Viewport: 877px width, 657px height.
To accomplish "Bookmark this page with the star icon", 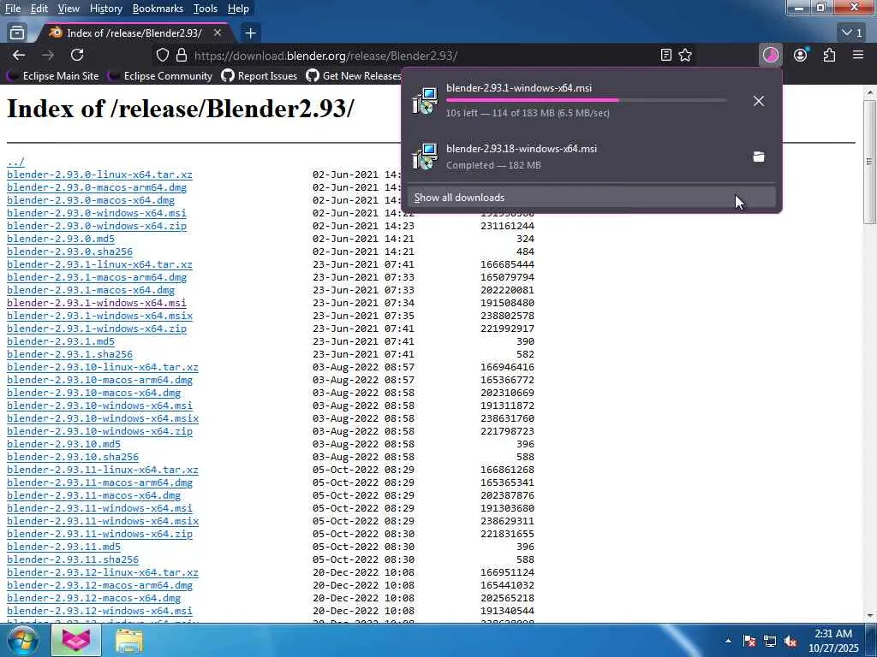I will pyautogui.click(x=685, y=55).
